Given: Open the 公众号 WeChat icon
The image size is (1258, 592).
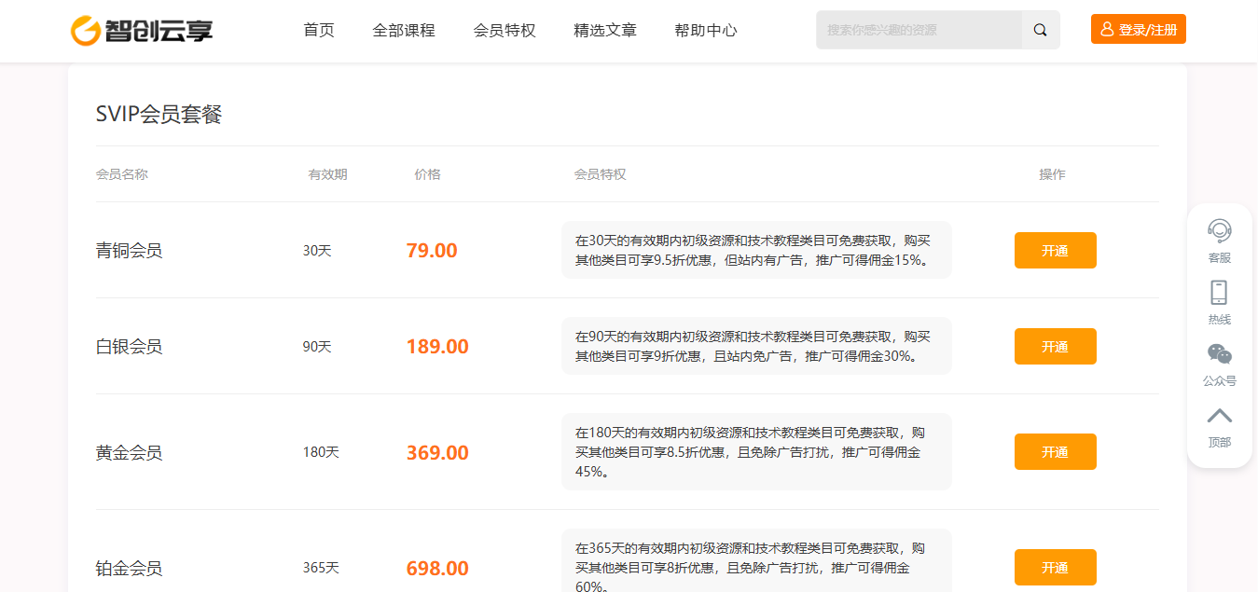Looking at the screenshot, I should tap(1219, 354).
